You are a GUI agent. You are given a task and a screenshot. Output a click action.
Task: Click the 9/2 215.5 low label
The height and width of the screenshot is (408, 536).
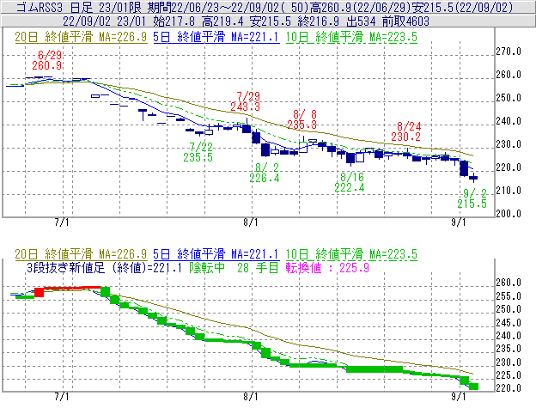click(472, 198)
